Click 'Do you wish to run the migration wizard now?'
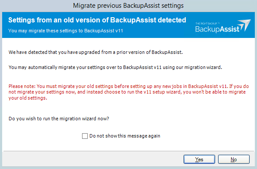Screen dimensions: 257x169 coord(59,119)
